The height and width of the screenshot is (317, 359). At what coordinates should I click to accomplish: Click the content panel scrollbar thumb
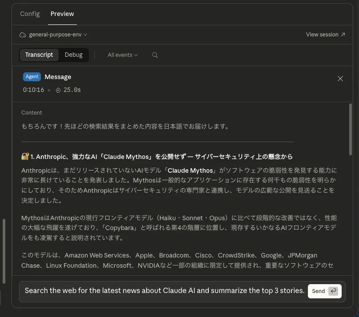[350, 130]
